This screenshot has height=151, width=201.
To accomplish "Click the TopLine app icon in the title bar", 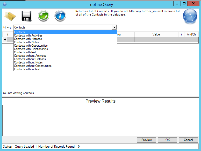I will 5,4.
